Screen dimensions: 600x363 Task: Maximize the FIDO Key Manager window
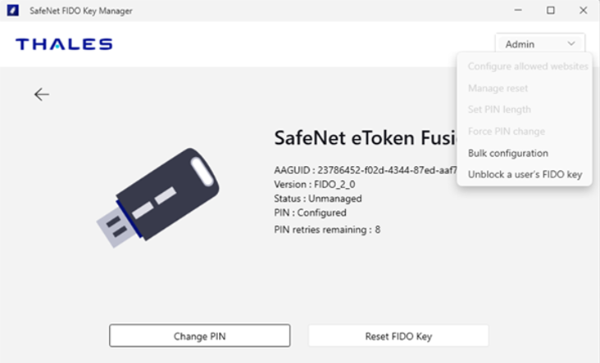click(x=551, y=11)
